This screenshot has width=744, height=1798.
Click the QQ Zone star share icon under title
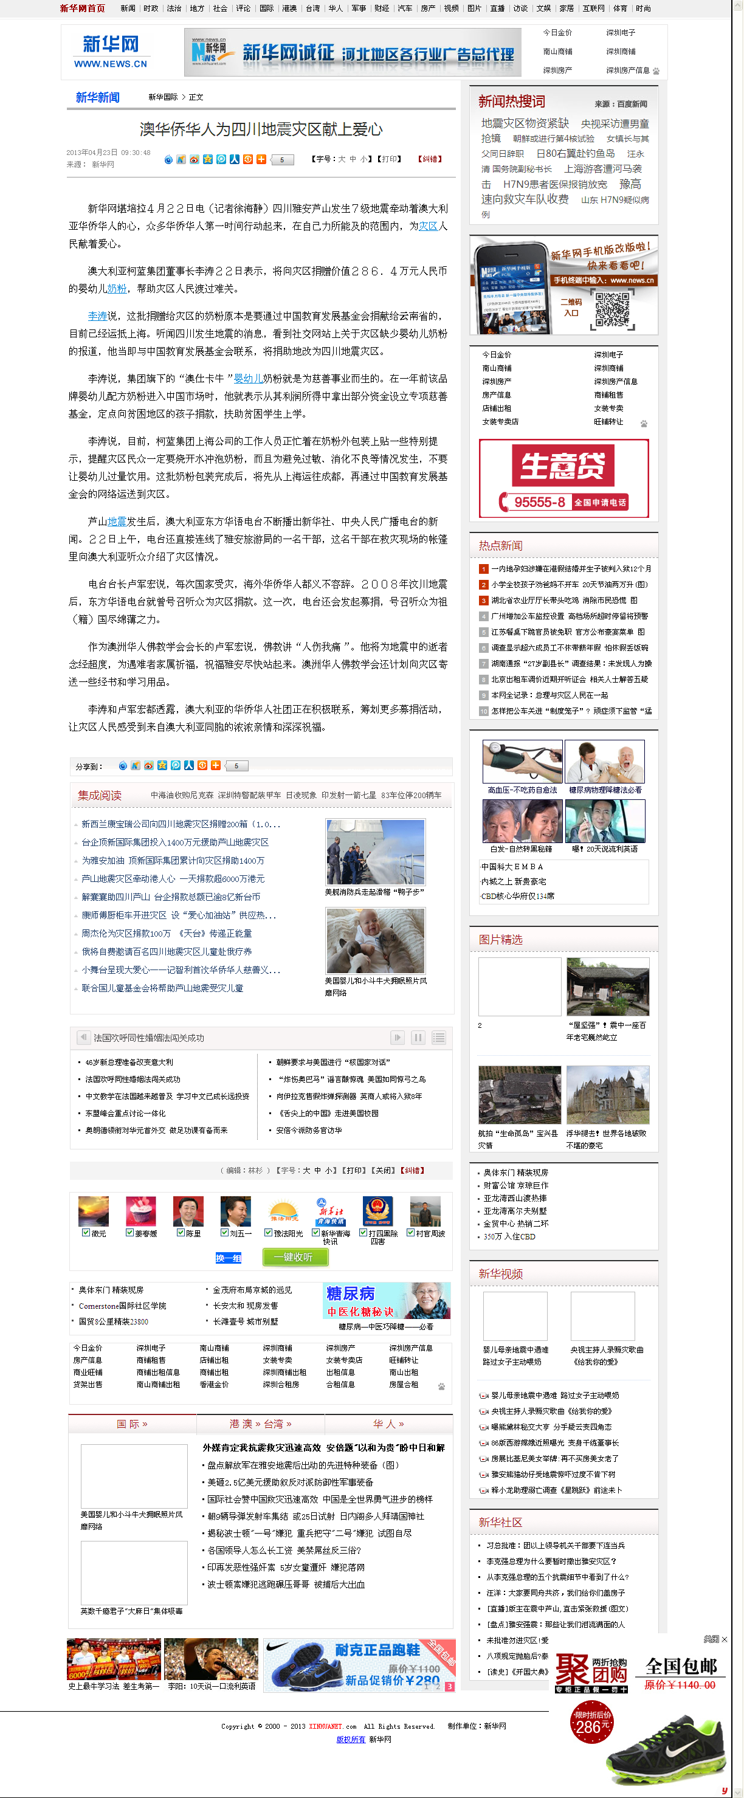[207, 160]
